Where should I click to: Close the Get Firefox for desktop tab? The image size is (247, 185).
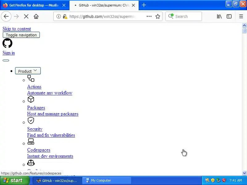(x=64, y=5)
